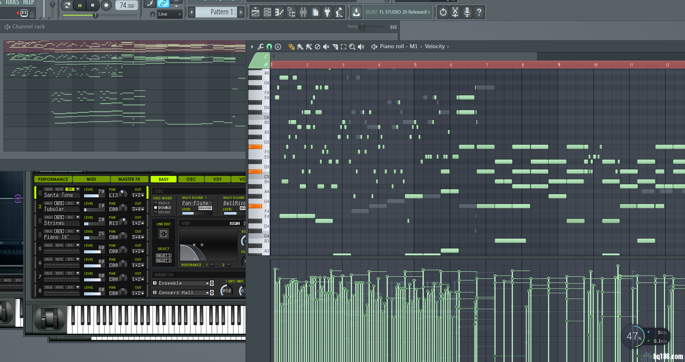Switch to the OSC tab

191,179
